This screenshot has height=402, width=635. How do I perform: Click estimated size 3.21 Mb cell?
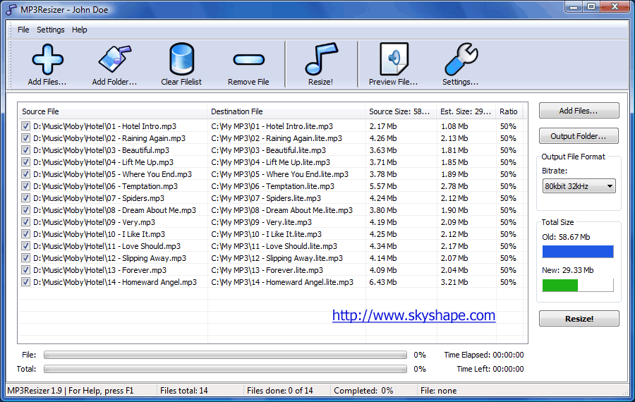[x=454, y=282]
